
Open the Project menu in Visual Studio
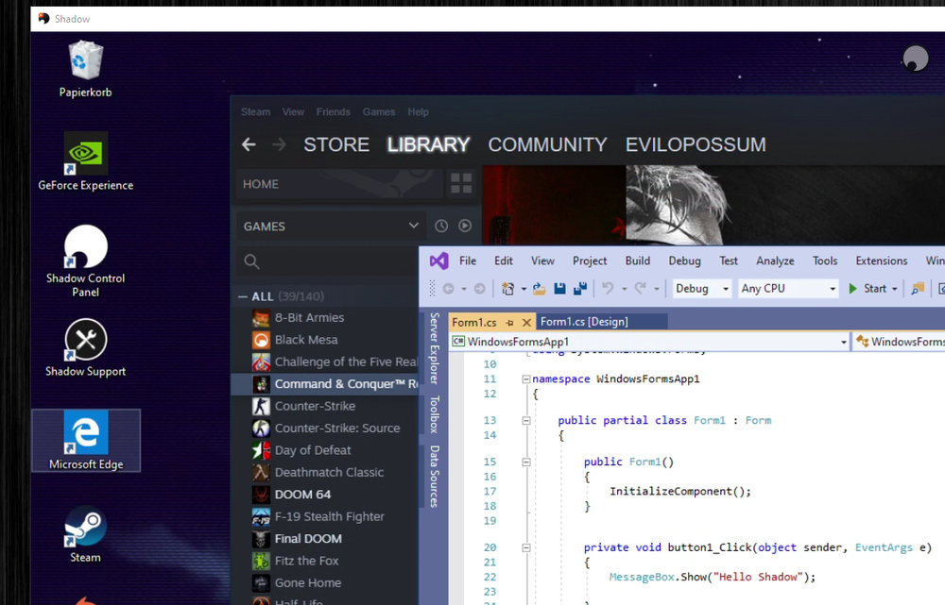(590, 260)
